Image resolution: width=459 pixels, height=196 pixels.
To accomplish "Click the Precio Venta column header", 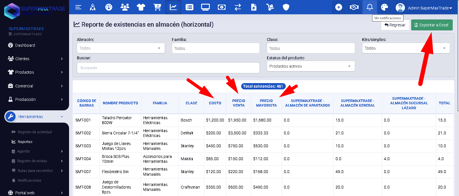I will pos(239,103).
